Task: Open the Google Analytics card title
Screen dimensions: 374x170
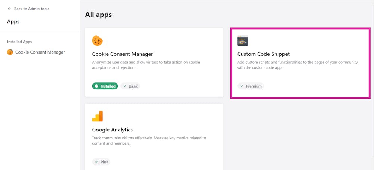Action: pyautogui.click(x=113, y=130)
